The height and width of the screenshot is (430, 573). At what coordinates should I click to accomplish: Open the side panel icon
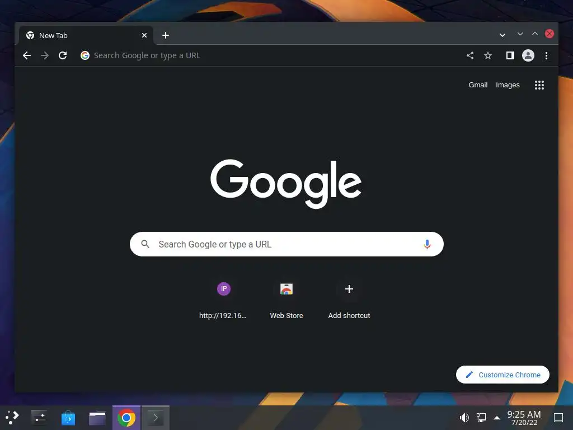[x=510, y=55]
